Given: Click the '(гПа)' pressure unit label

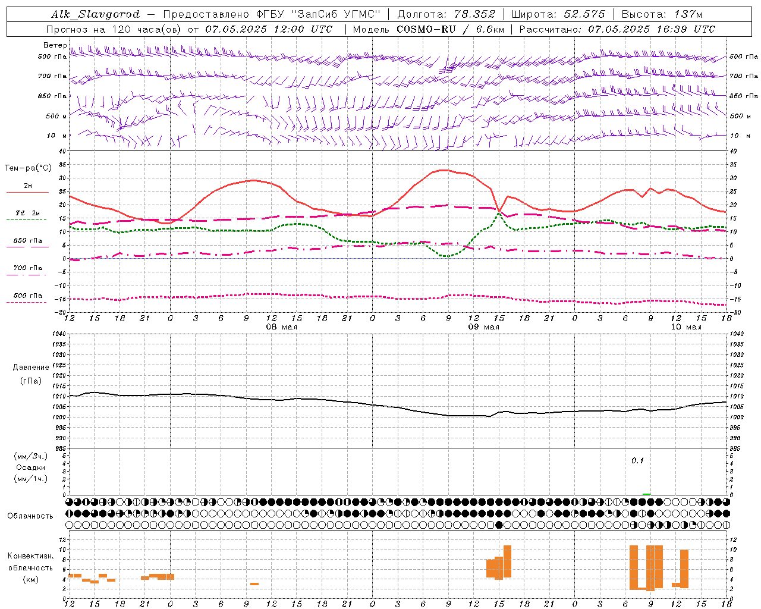Looking at the screenshot, I should 31,381.
